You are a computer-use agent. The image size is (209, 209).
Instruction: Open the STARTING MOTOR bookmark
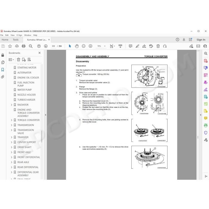pyautogui.click(x=27, y=67)
